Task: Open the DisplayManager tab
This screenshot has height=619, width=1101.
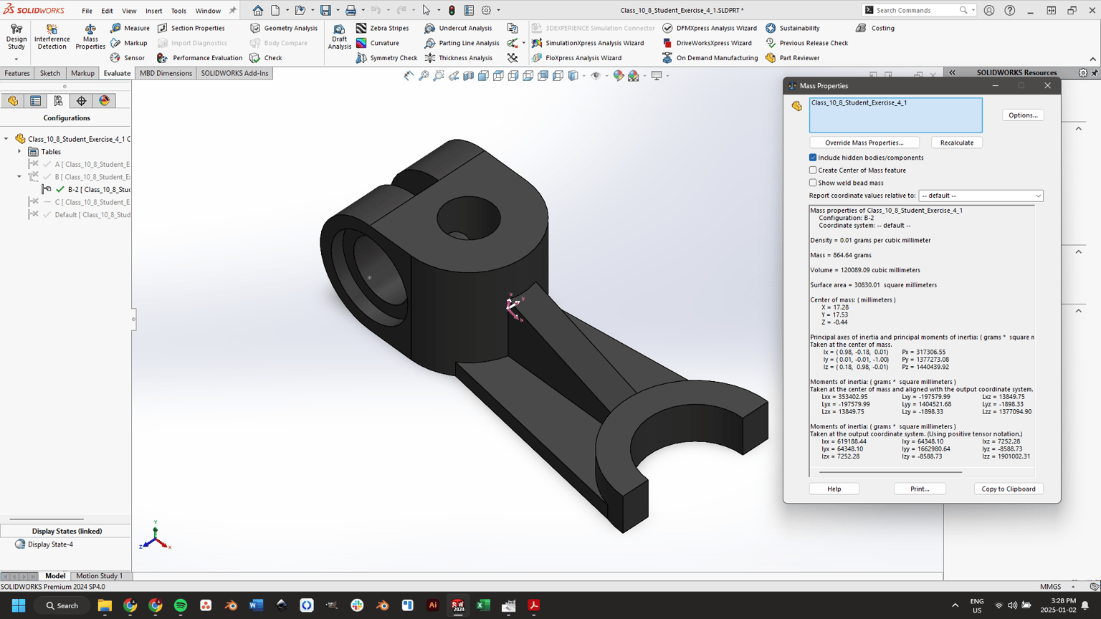Action: click(105, 101)
